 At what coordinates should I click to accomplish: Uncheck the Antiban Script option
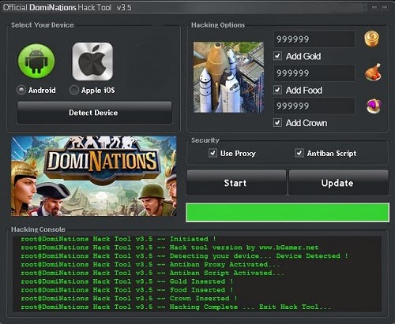[x=299, y=153]
